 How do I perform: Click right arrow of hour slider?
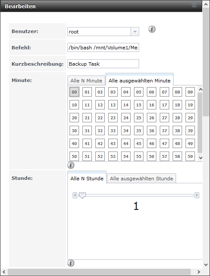tap(197, 195)
